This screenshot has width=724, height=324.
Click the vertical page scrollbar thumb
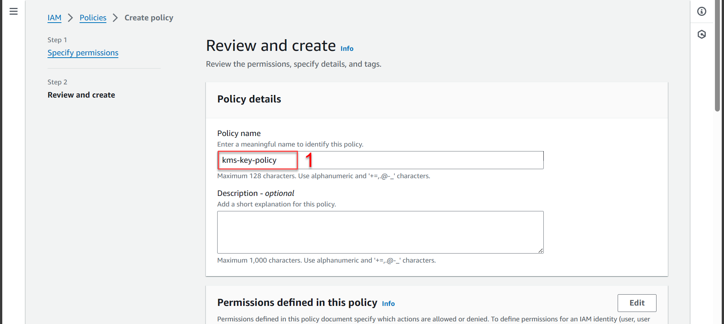[x=717, y=57]
